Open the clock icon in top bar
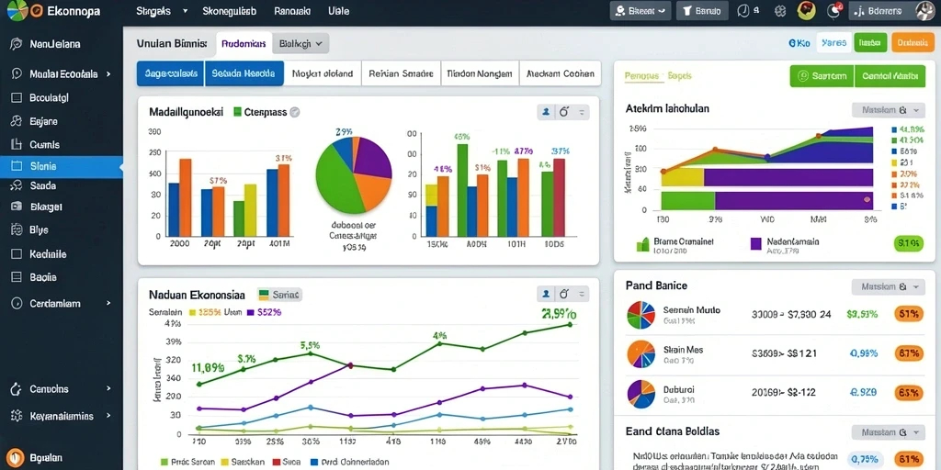The image size is (941, 470). (743, 11)
